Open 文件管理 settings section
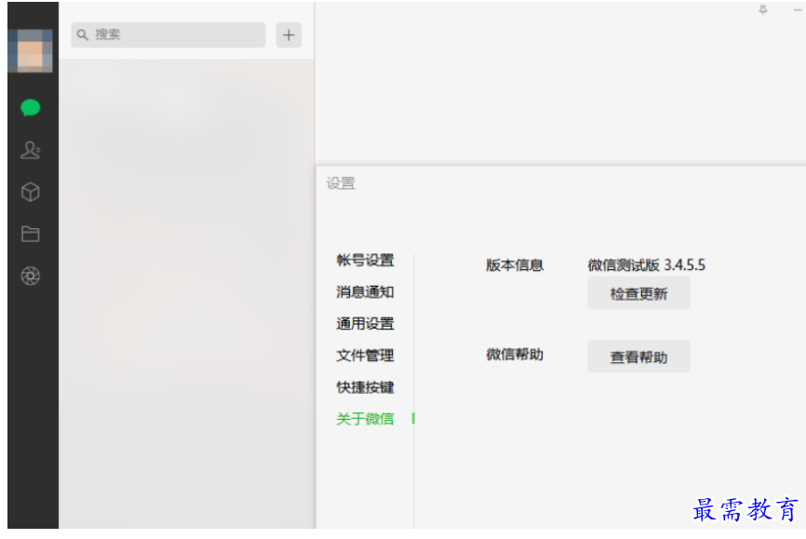806x539 pixels. pyautogui.click(x=365, y=356)
